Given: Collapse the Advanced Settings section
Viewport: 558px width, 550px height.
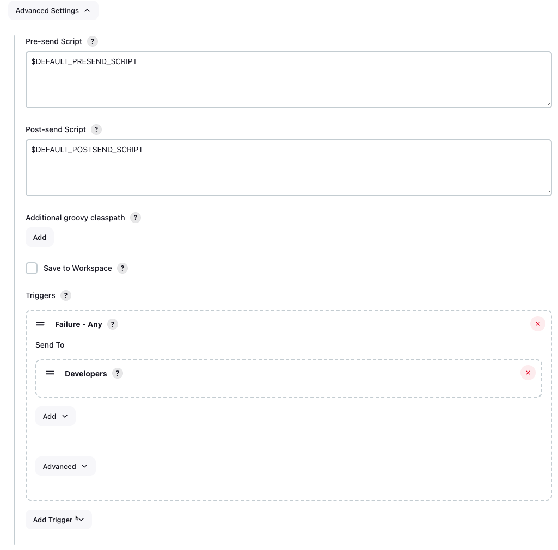Looking at the screenshot, I should pyautogui.click(x=53, y=11).
